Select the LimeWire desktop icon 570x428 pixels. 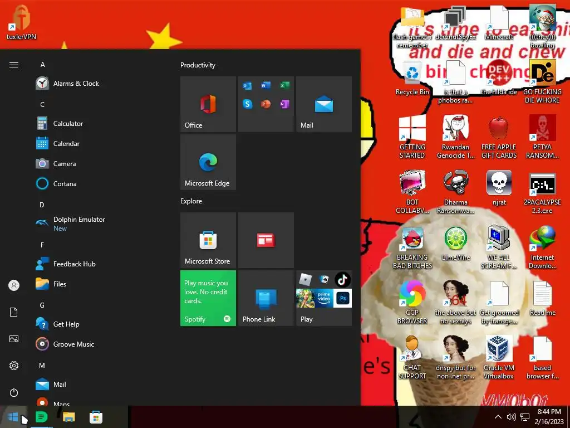(456, 243)
